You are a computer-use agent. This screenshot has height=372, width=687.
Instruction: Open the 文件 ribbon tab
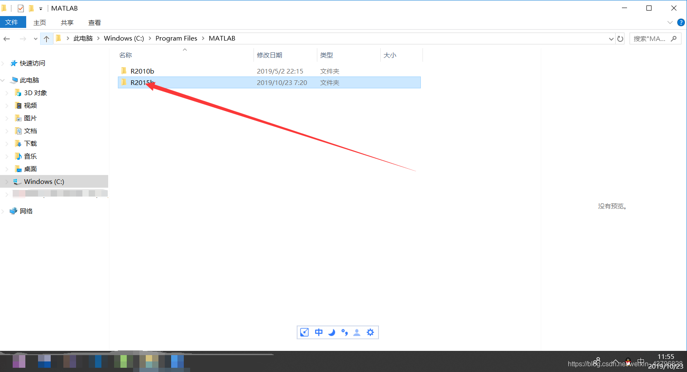tap(13, 22)
